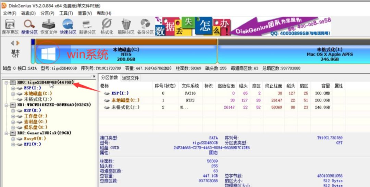Select HD0:tigoSSD480GB(447GB) in disk tree
The height and width of the screenshot is (187, 370).
click(46, 82)
